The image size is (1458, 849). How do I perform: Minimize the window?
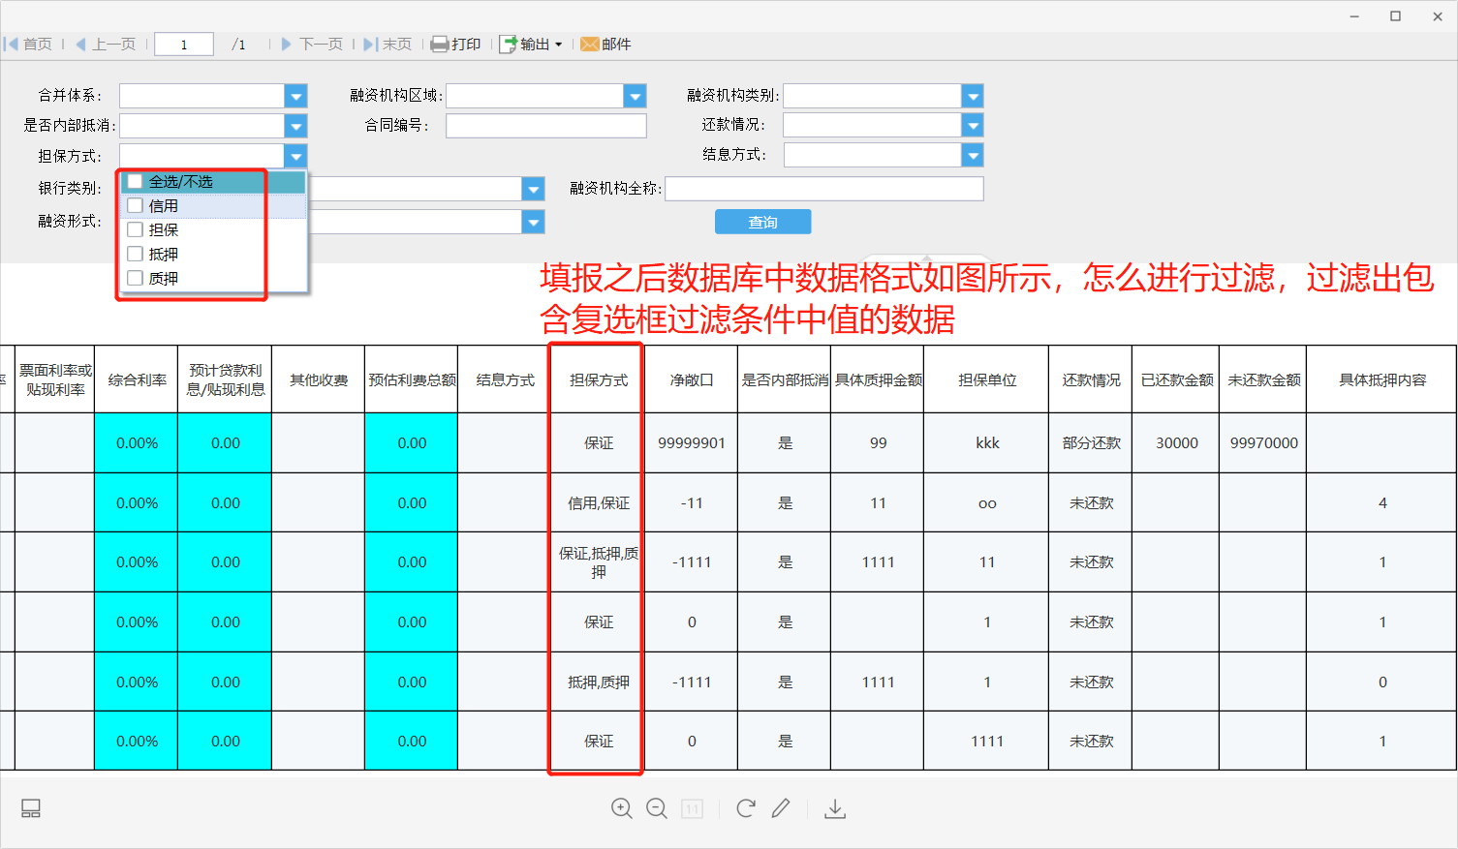1354,15
